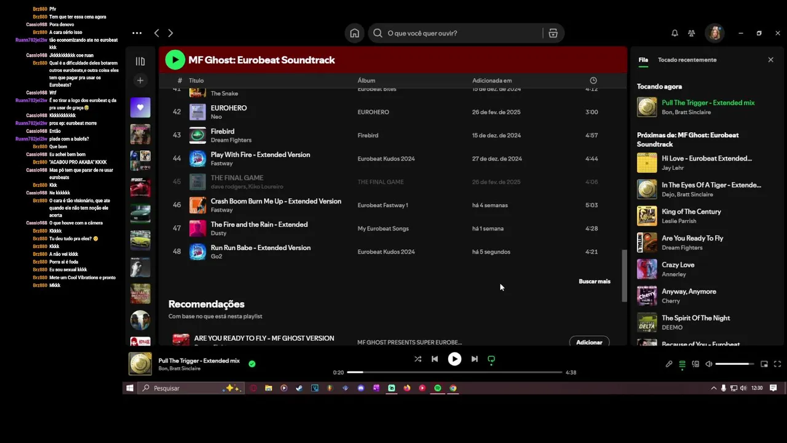Viewport: 787px width, 443px height.
Task: Open now-playing cover art in player bar
Action: coord(140,364)
